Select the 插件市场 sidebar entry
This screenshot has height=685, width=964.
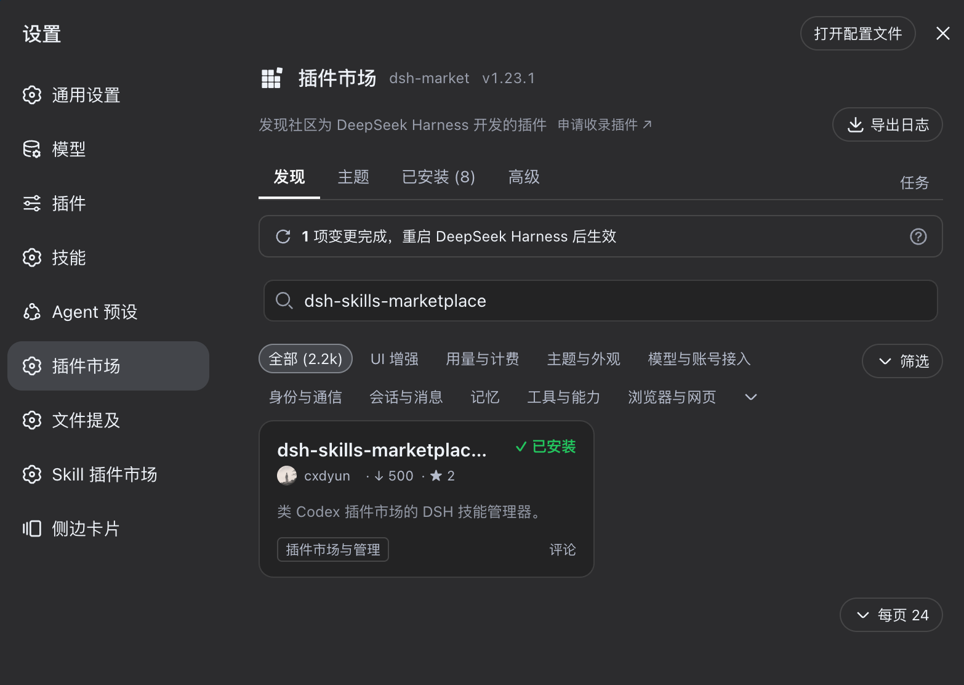(108, 366)
